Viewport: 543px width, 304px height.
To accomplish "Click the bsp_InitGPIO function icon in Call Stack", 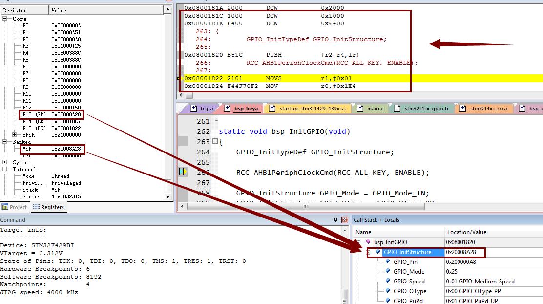I will [368, 242].
